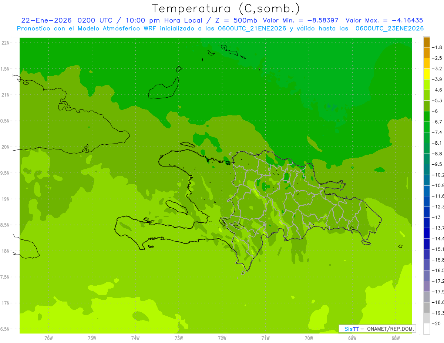Click the "-5.3" colorbar label
The height and width of the screenshot is (343, 444).
[x=437, y=101]
